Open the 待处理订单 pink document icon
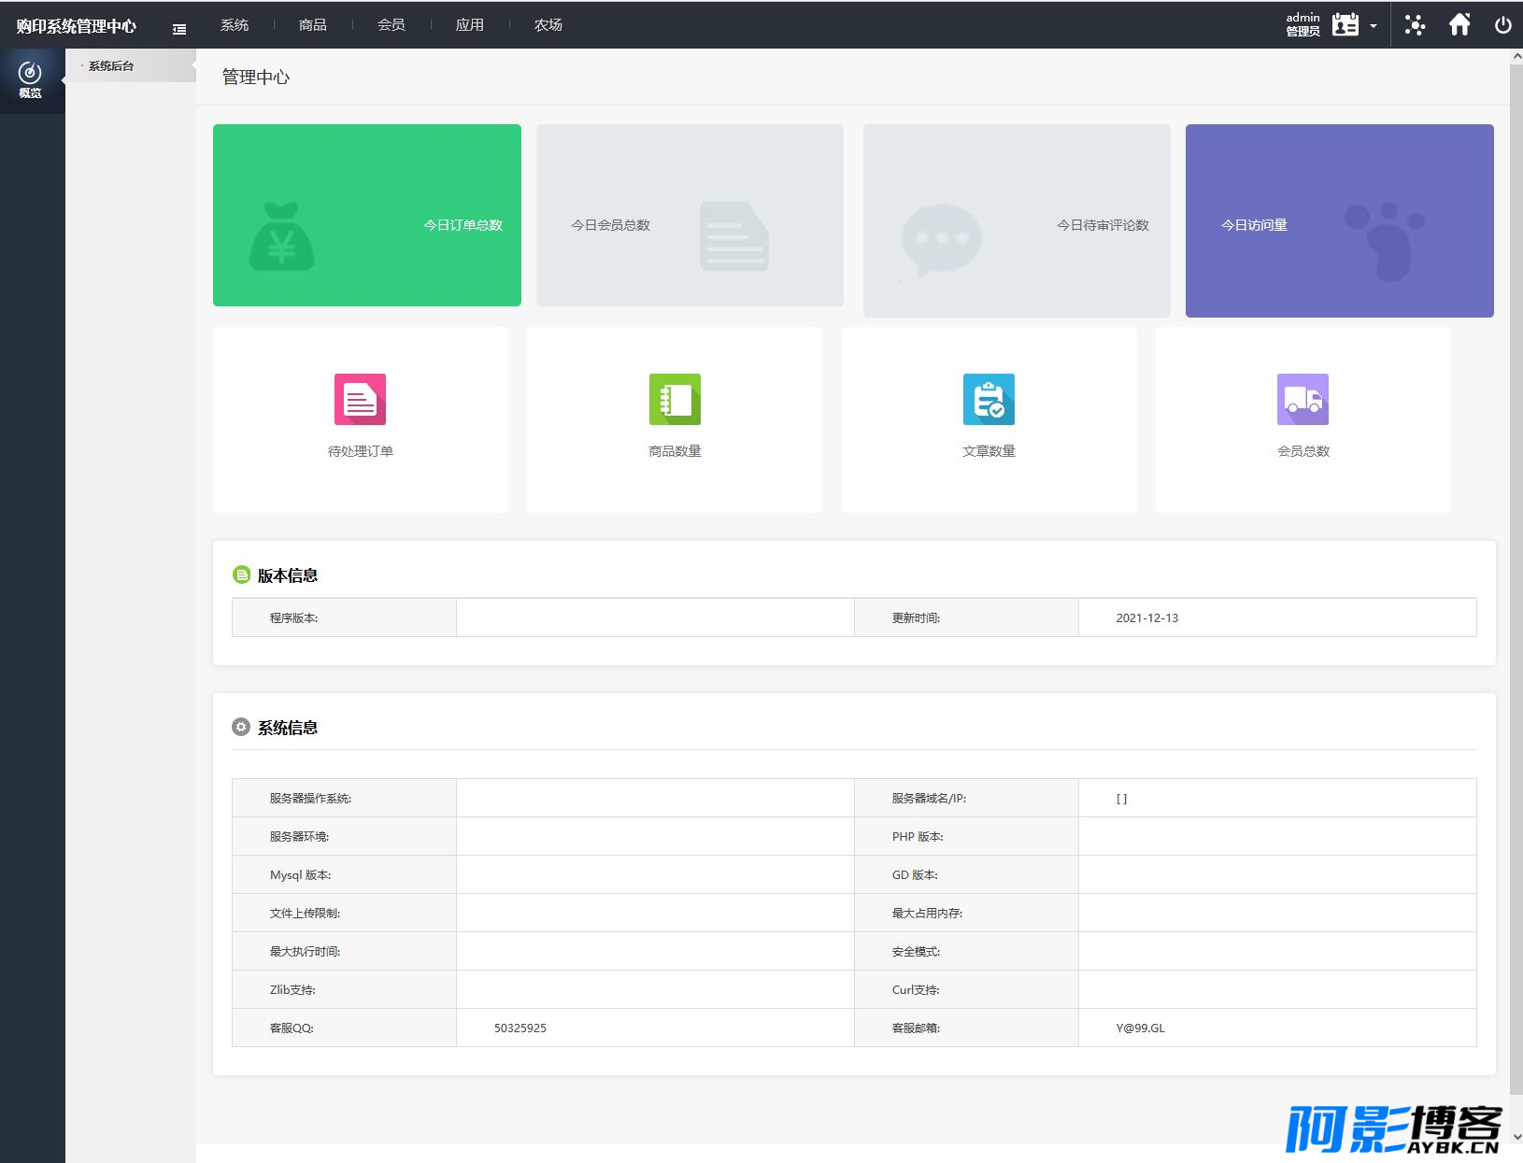 coord(361,399)
